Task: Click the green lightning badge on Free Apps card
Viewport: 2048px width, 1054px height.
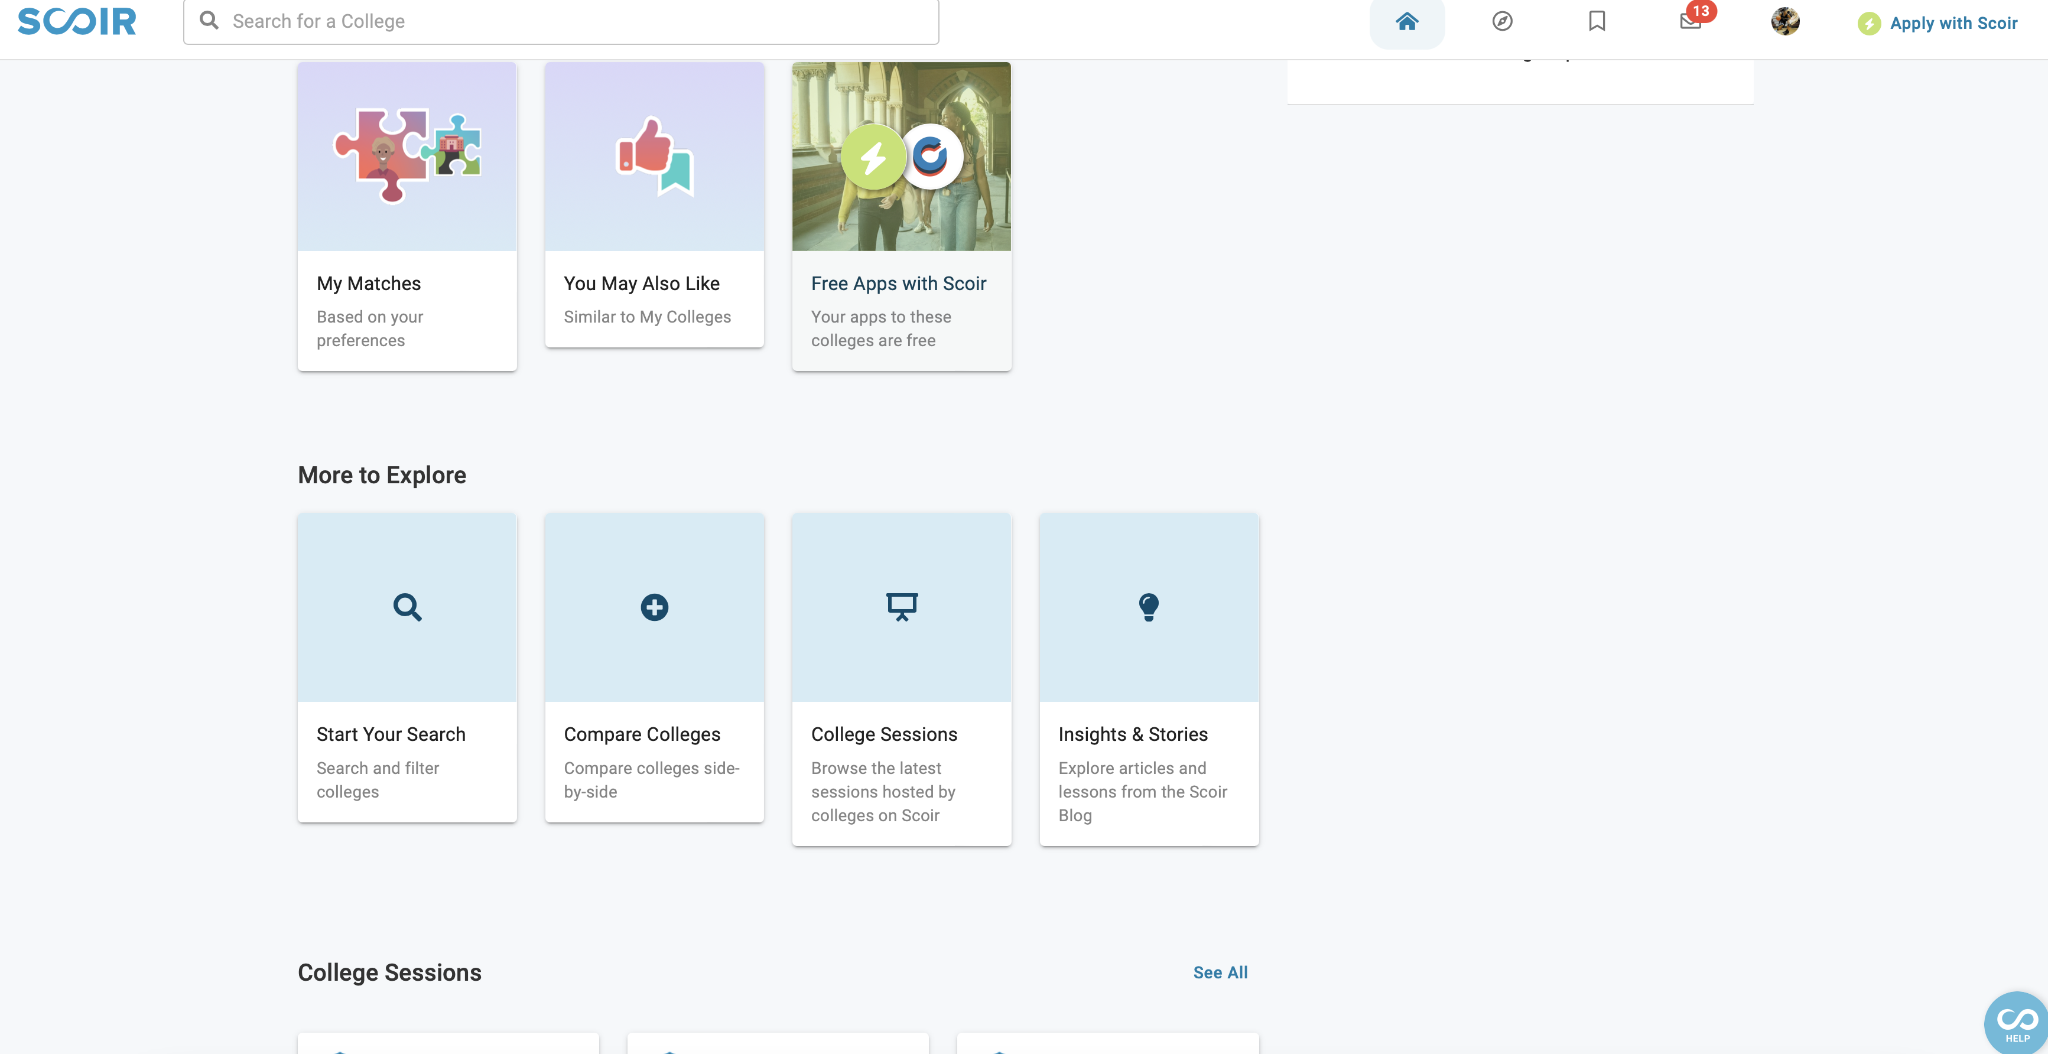Action: pyautogui.click(x=873, y=157)
